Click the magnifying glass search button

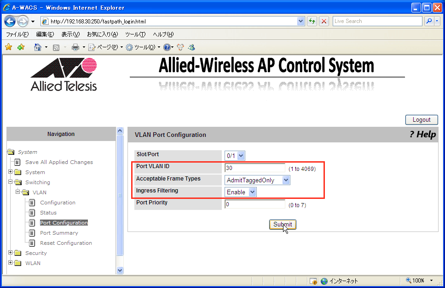click(429, 21)
